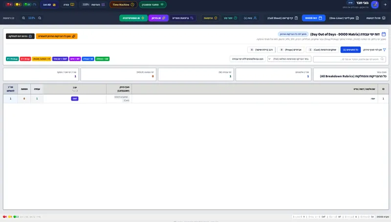The width and height of the screenshot is (391, 222).
Task: Select the 1st AD role badge
Action: (x=49, y=4)
